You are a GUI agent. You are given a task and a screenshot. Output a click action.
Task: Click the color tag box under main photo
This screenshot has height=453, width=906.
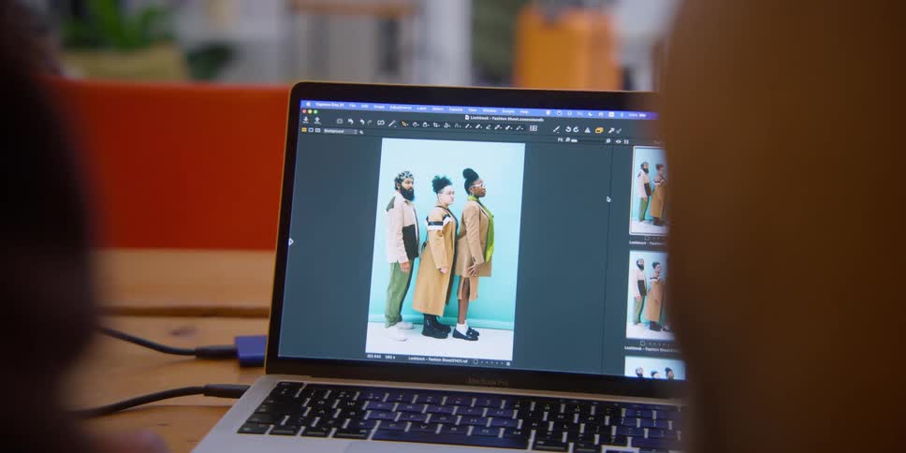pyautogui.click(x=475, y=361)
